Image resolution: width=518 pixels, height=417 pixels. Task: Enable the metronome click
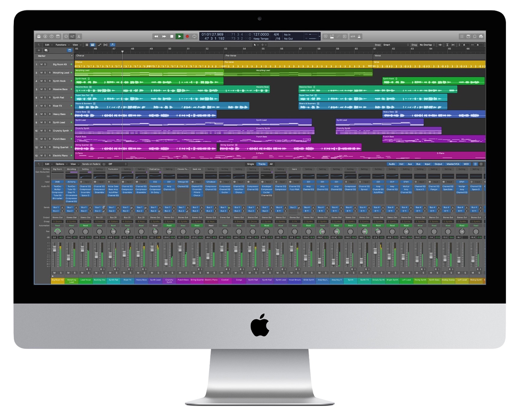[x=359, y=36]
